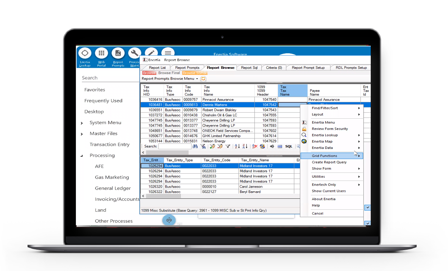Click the binoculars find icon in grid toolbar

tap(195, 146)
